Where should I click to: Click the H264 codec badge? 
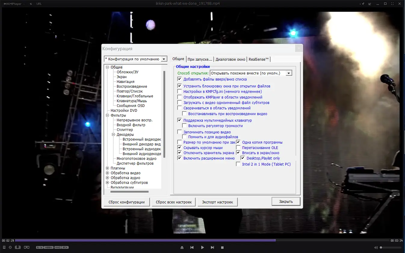(48, 248)
